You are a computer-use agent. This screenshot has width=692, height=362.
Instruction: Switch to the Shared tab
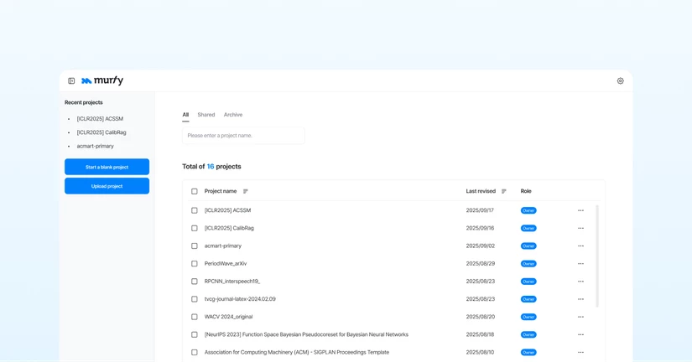(206, 115)
